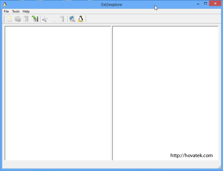Click the resize grip in window corner
The height and width of the screenshot is (171, 223).
[x=219, y=167]
